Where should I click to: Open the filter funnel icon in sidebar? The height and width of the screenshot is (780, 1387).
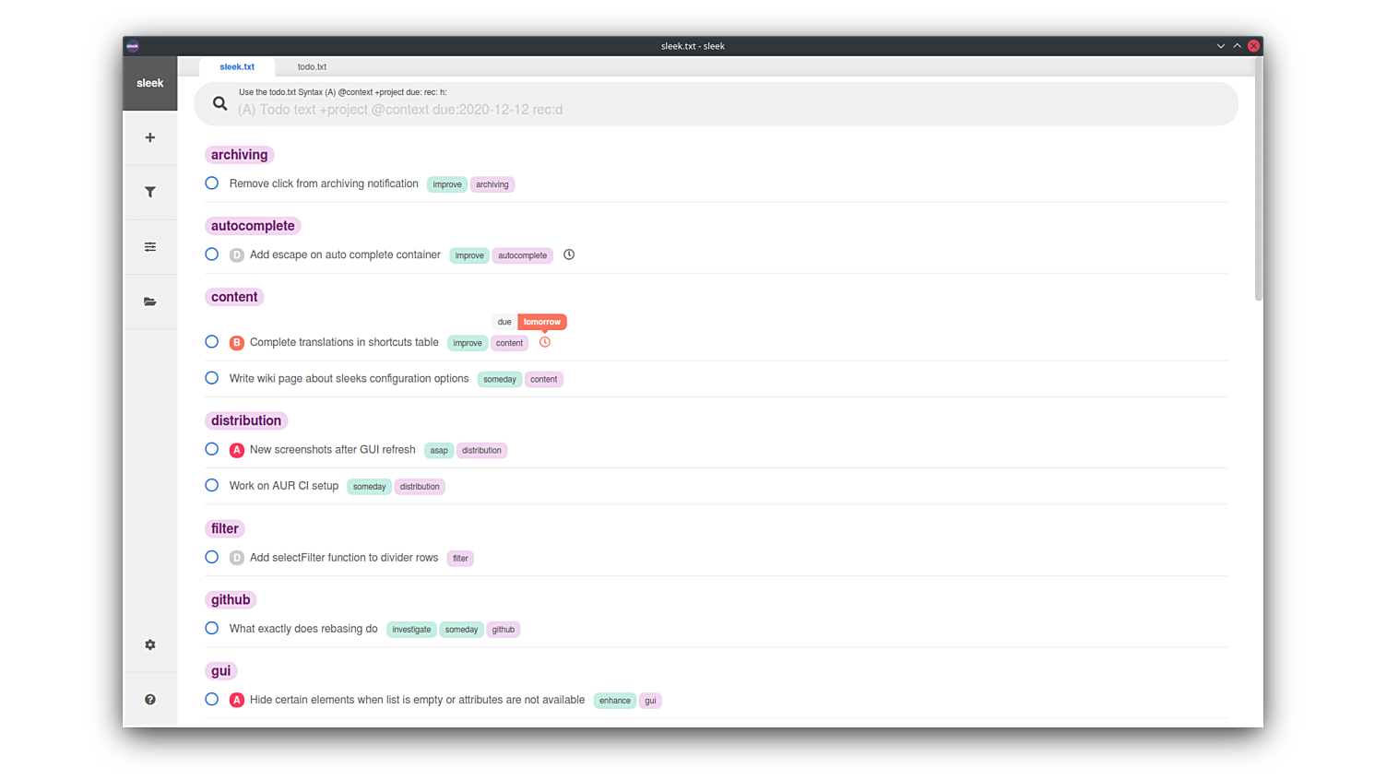click(149, 192)
